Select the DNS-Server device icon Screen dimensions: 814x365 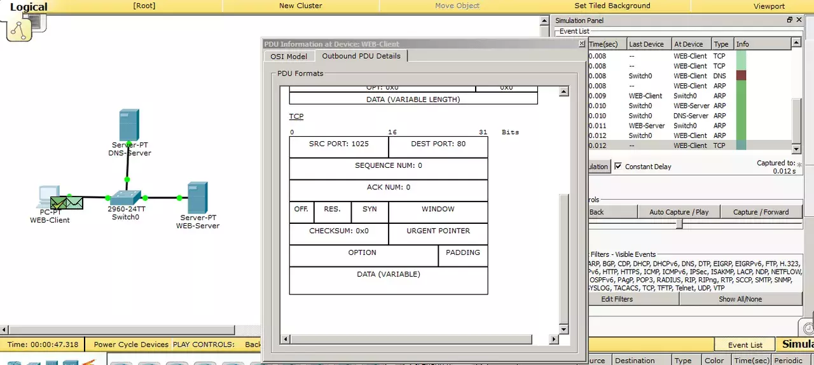129,125
